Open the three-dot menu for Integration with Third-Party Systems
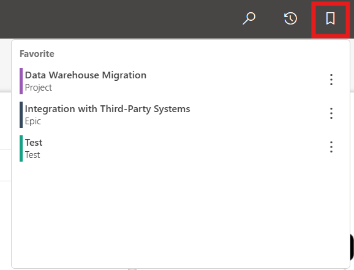 (331, 113)
